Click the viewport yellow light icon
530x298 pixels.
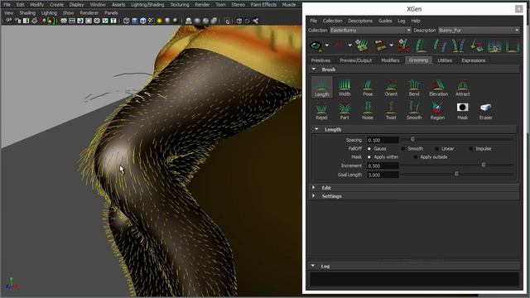tap(160, 21)
